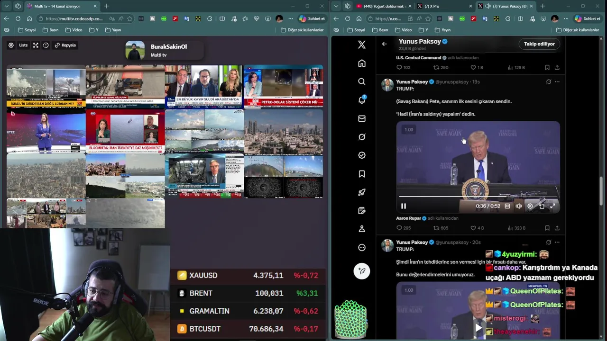Reload page in left browser window
607x341 pixels.
pos(18,18)
